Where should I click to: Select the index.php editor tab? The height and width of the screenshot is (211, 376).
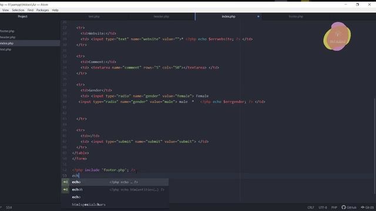click(x=229, y=16)
